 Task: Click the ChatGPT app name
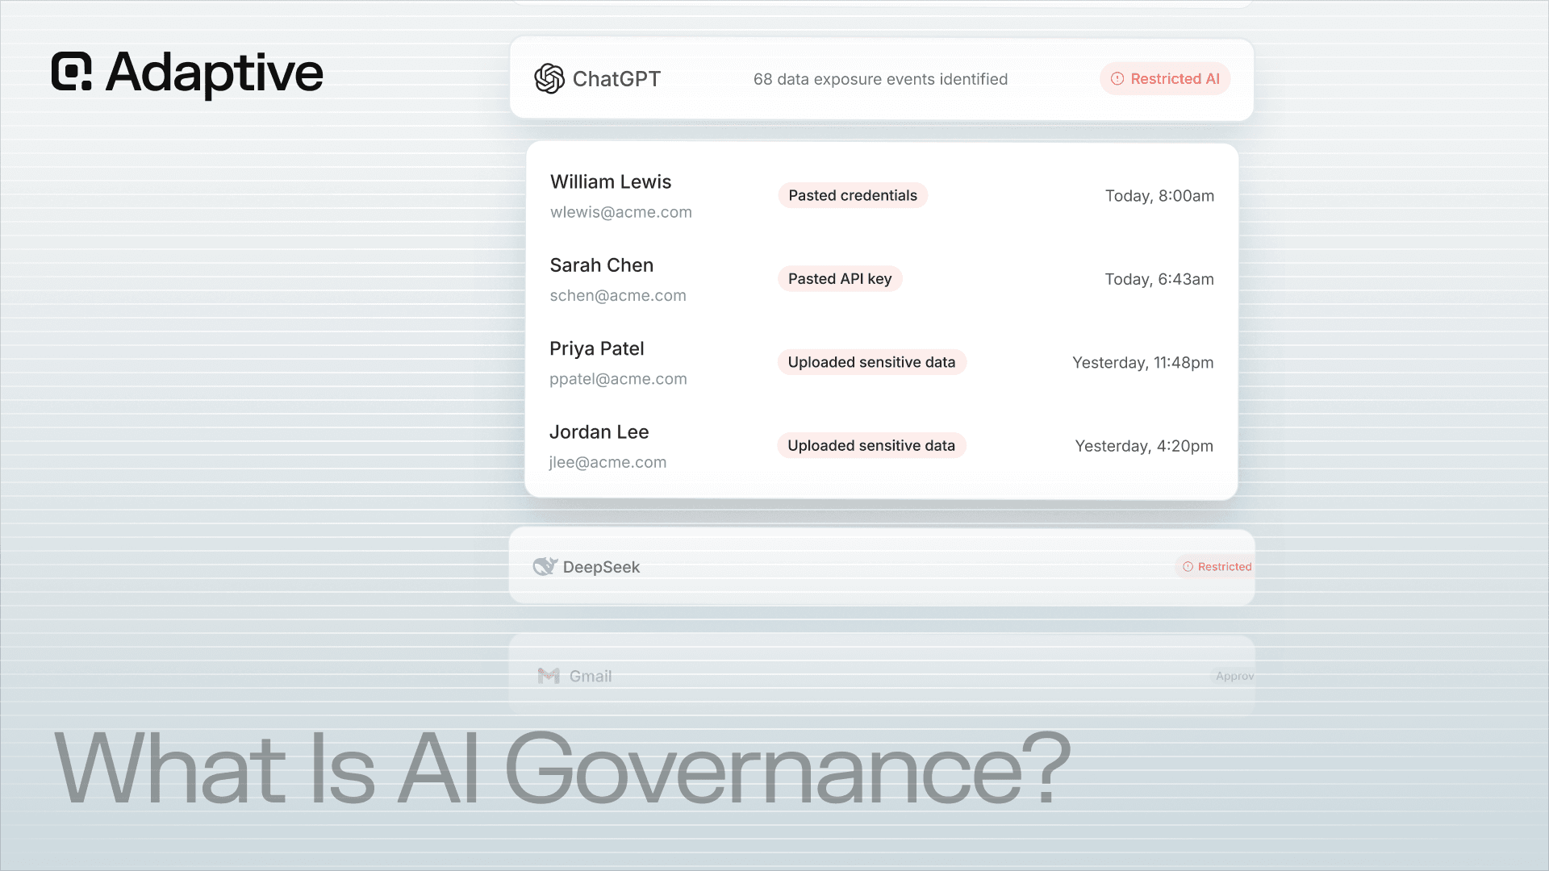click(x=616, y=79)
